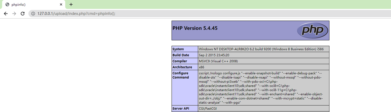This screenshot has width=391, height=112.
Task: View site information icon in address bar
Action: (x=33, y=13)
